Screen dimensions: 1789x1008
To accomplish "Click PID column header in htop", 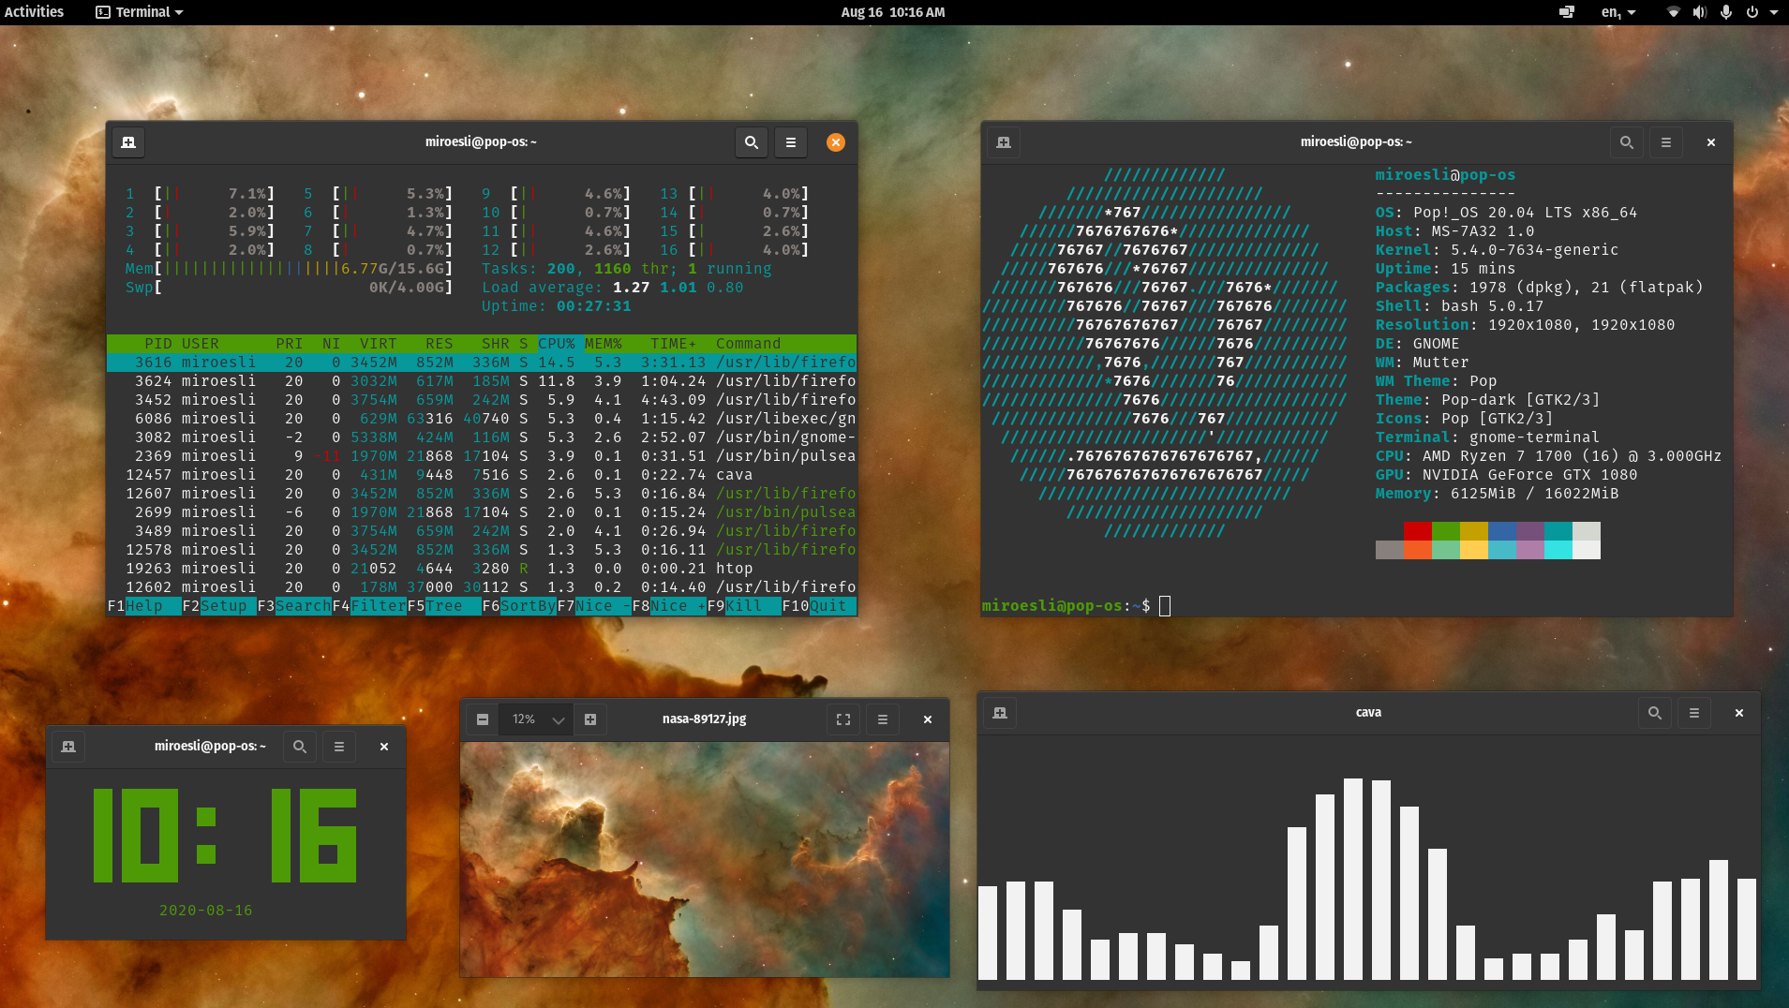I will click(x=158, y=344).
